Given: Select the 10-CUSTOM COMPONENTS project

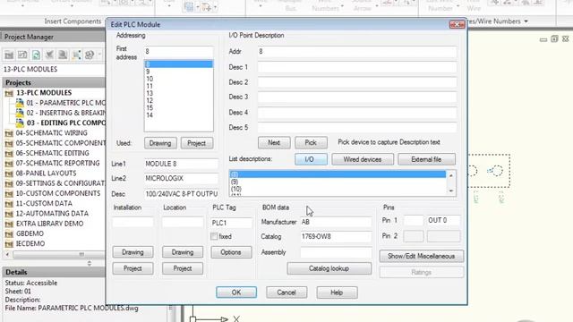Looking at the screenshot, I should coord(57,193).
